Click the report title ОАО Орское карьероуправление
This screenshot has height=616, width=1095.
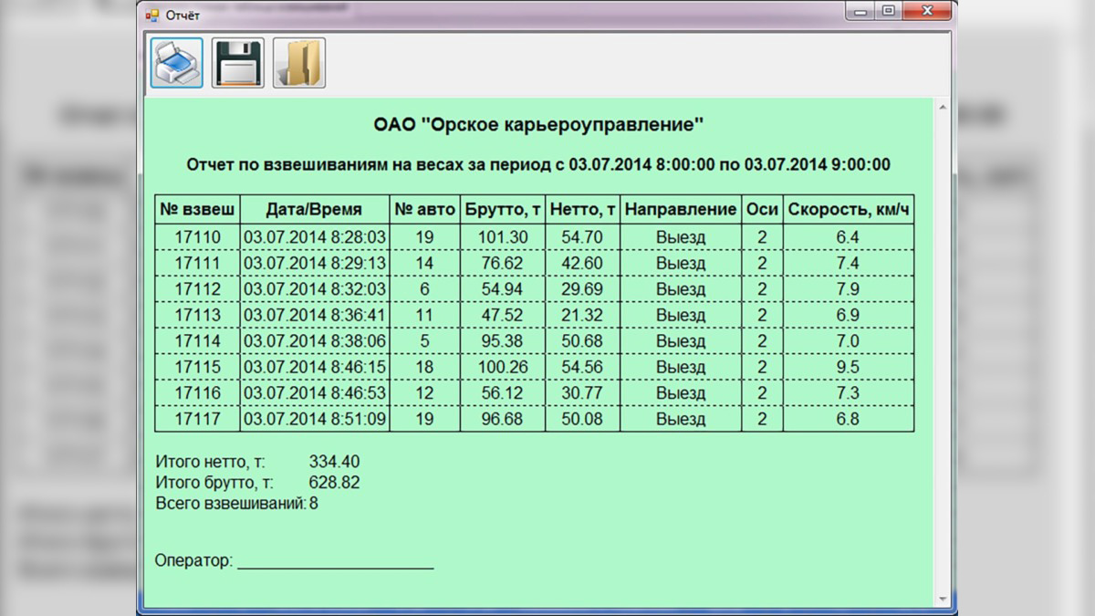(538, 125)
